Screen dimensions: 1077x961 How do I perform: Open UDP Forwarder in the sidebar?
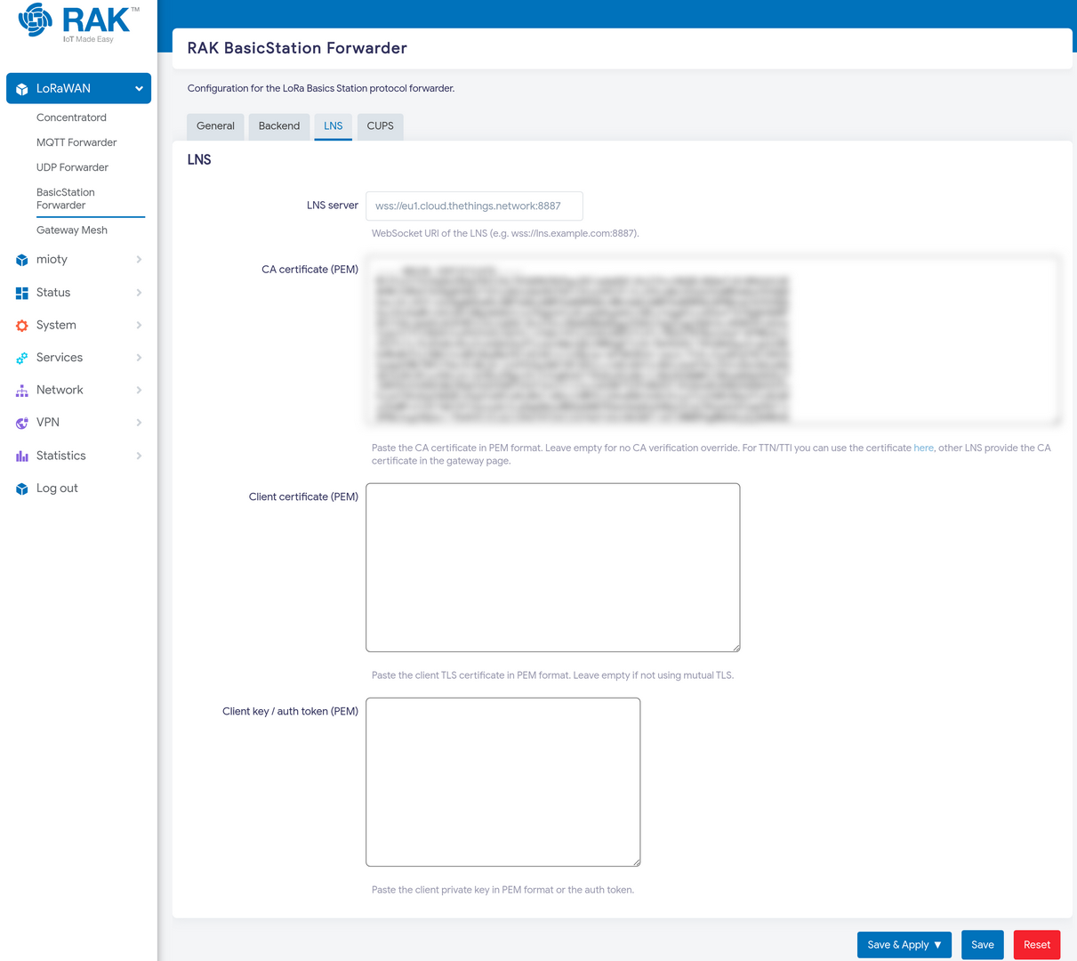pos(72,167)
